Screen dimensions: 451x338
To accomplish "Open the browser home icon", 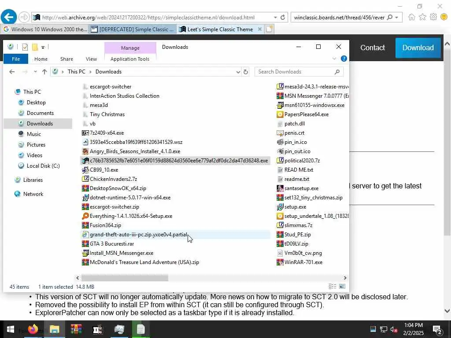I will pyautogui.click(x=412, y=17).
